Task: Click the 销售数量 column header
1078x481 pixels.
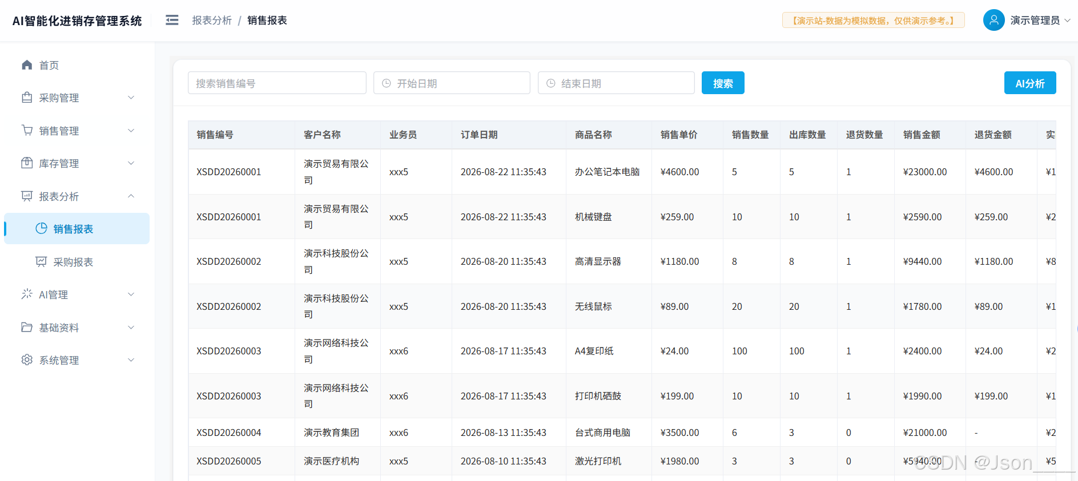Action: point(750,135)
